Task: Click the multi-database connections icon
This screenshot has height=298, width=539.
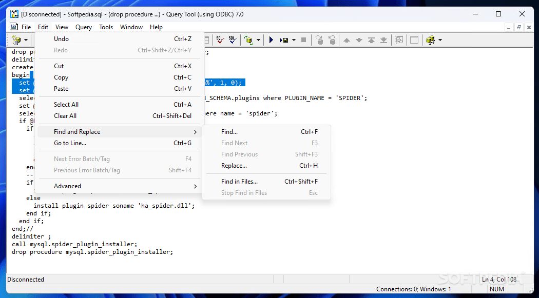Action: (430, 40)
